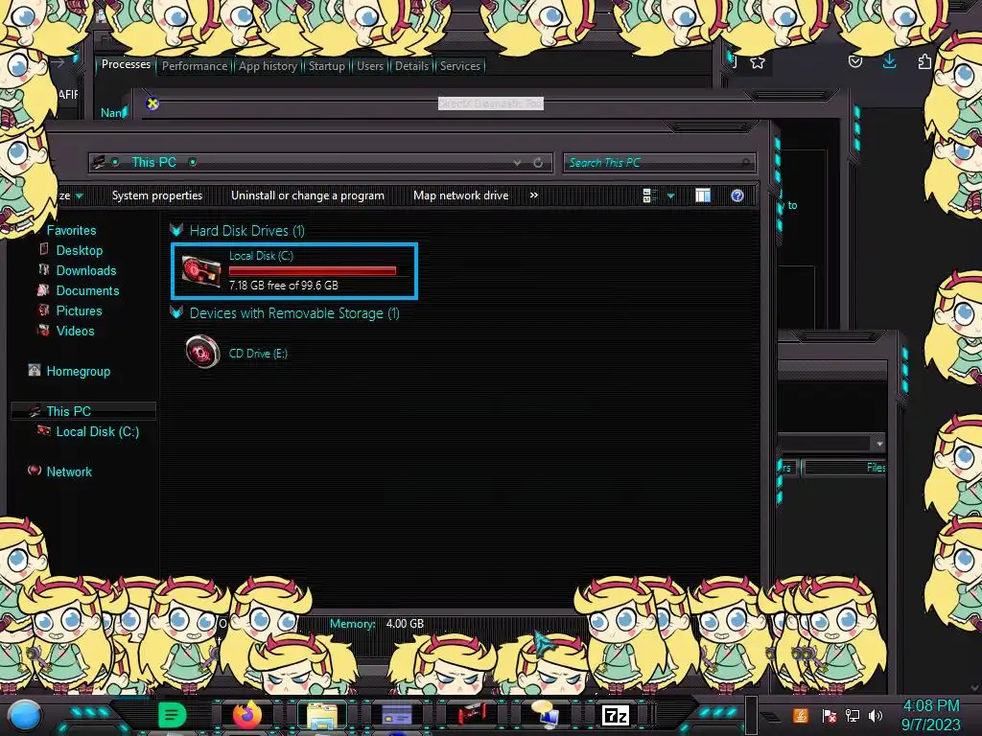
Task: Click Organize dropdown arrow in Explorer toolbar
Action: (x=80, y=195)
